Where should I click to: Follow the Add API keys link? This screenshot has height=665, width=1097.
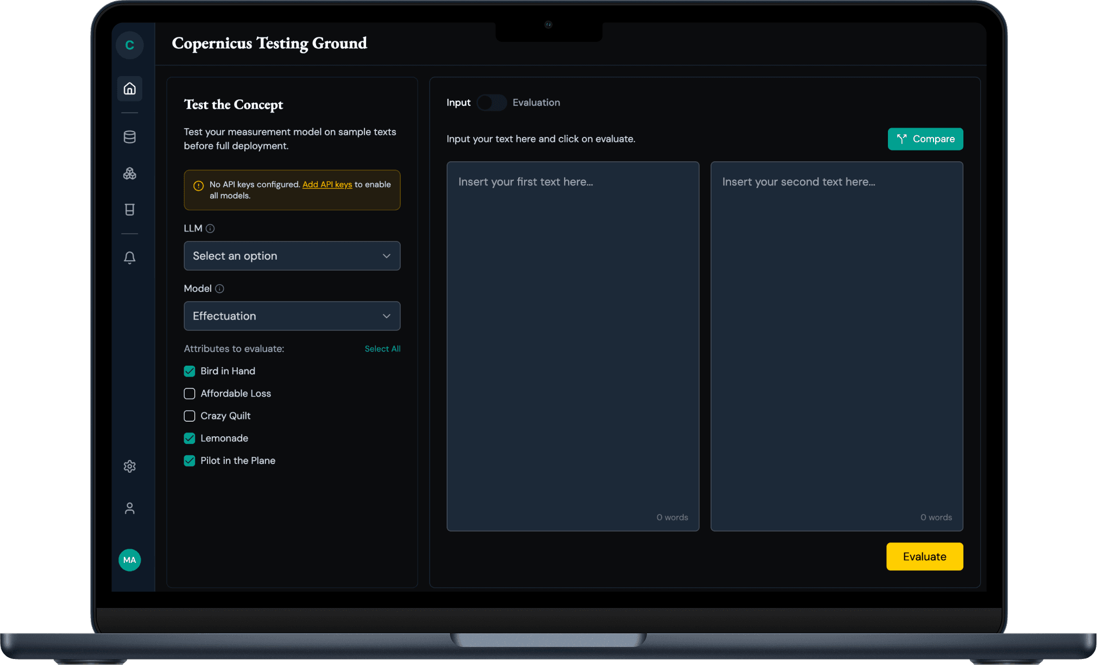[327, 184]
